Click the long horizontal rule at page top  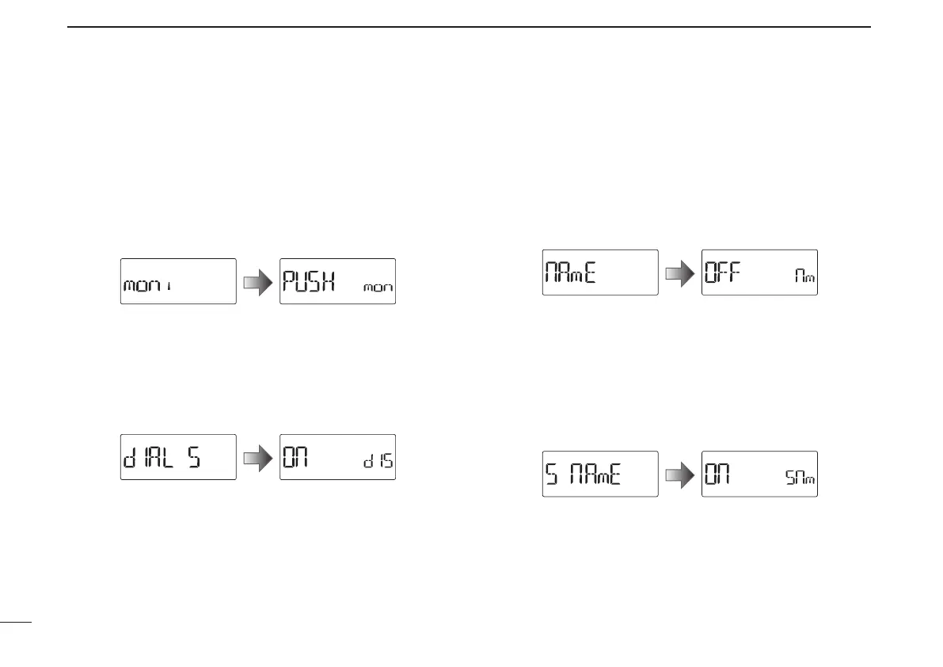[x=469, y=26]
